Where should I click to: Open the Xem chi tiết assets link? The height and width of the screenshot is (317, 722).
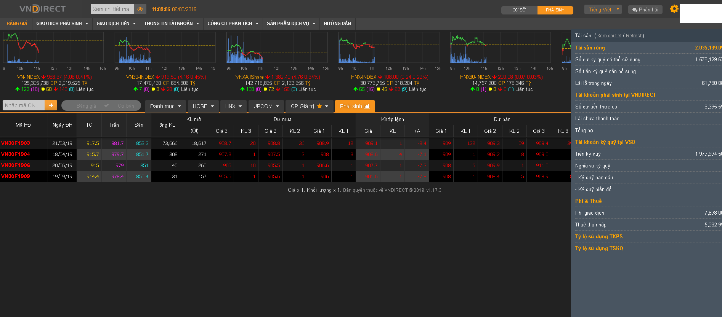609,36
